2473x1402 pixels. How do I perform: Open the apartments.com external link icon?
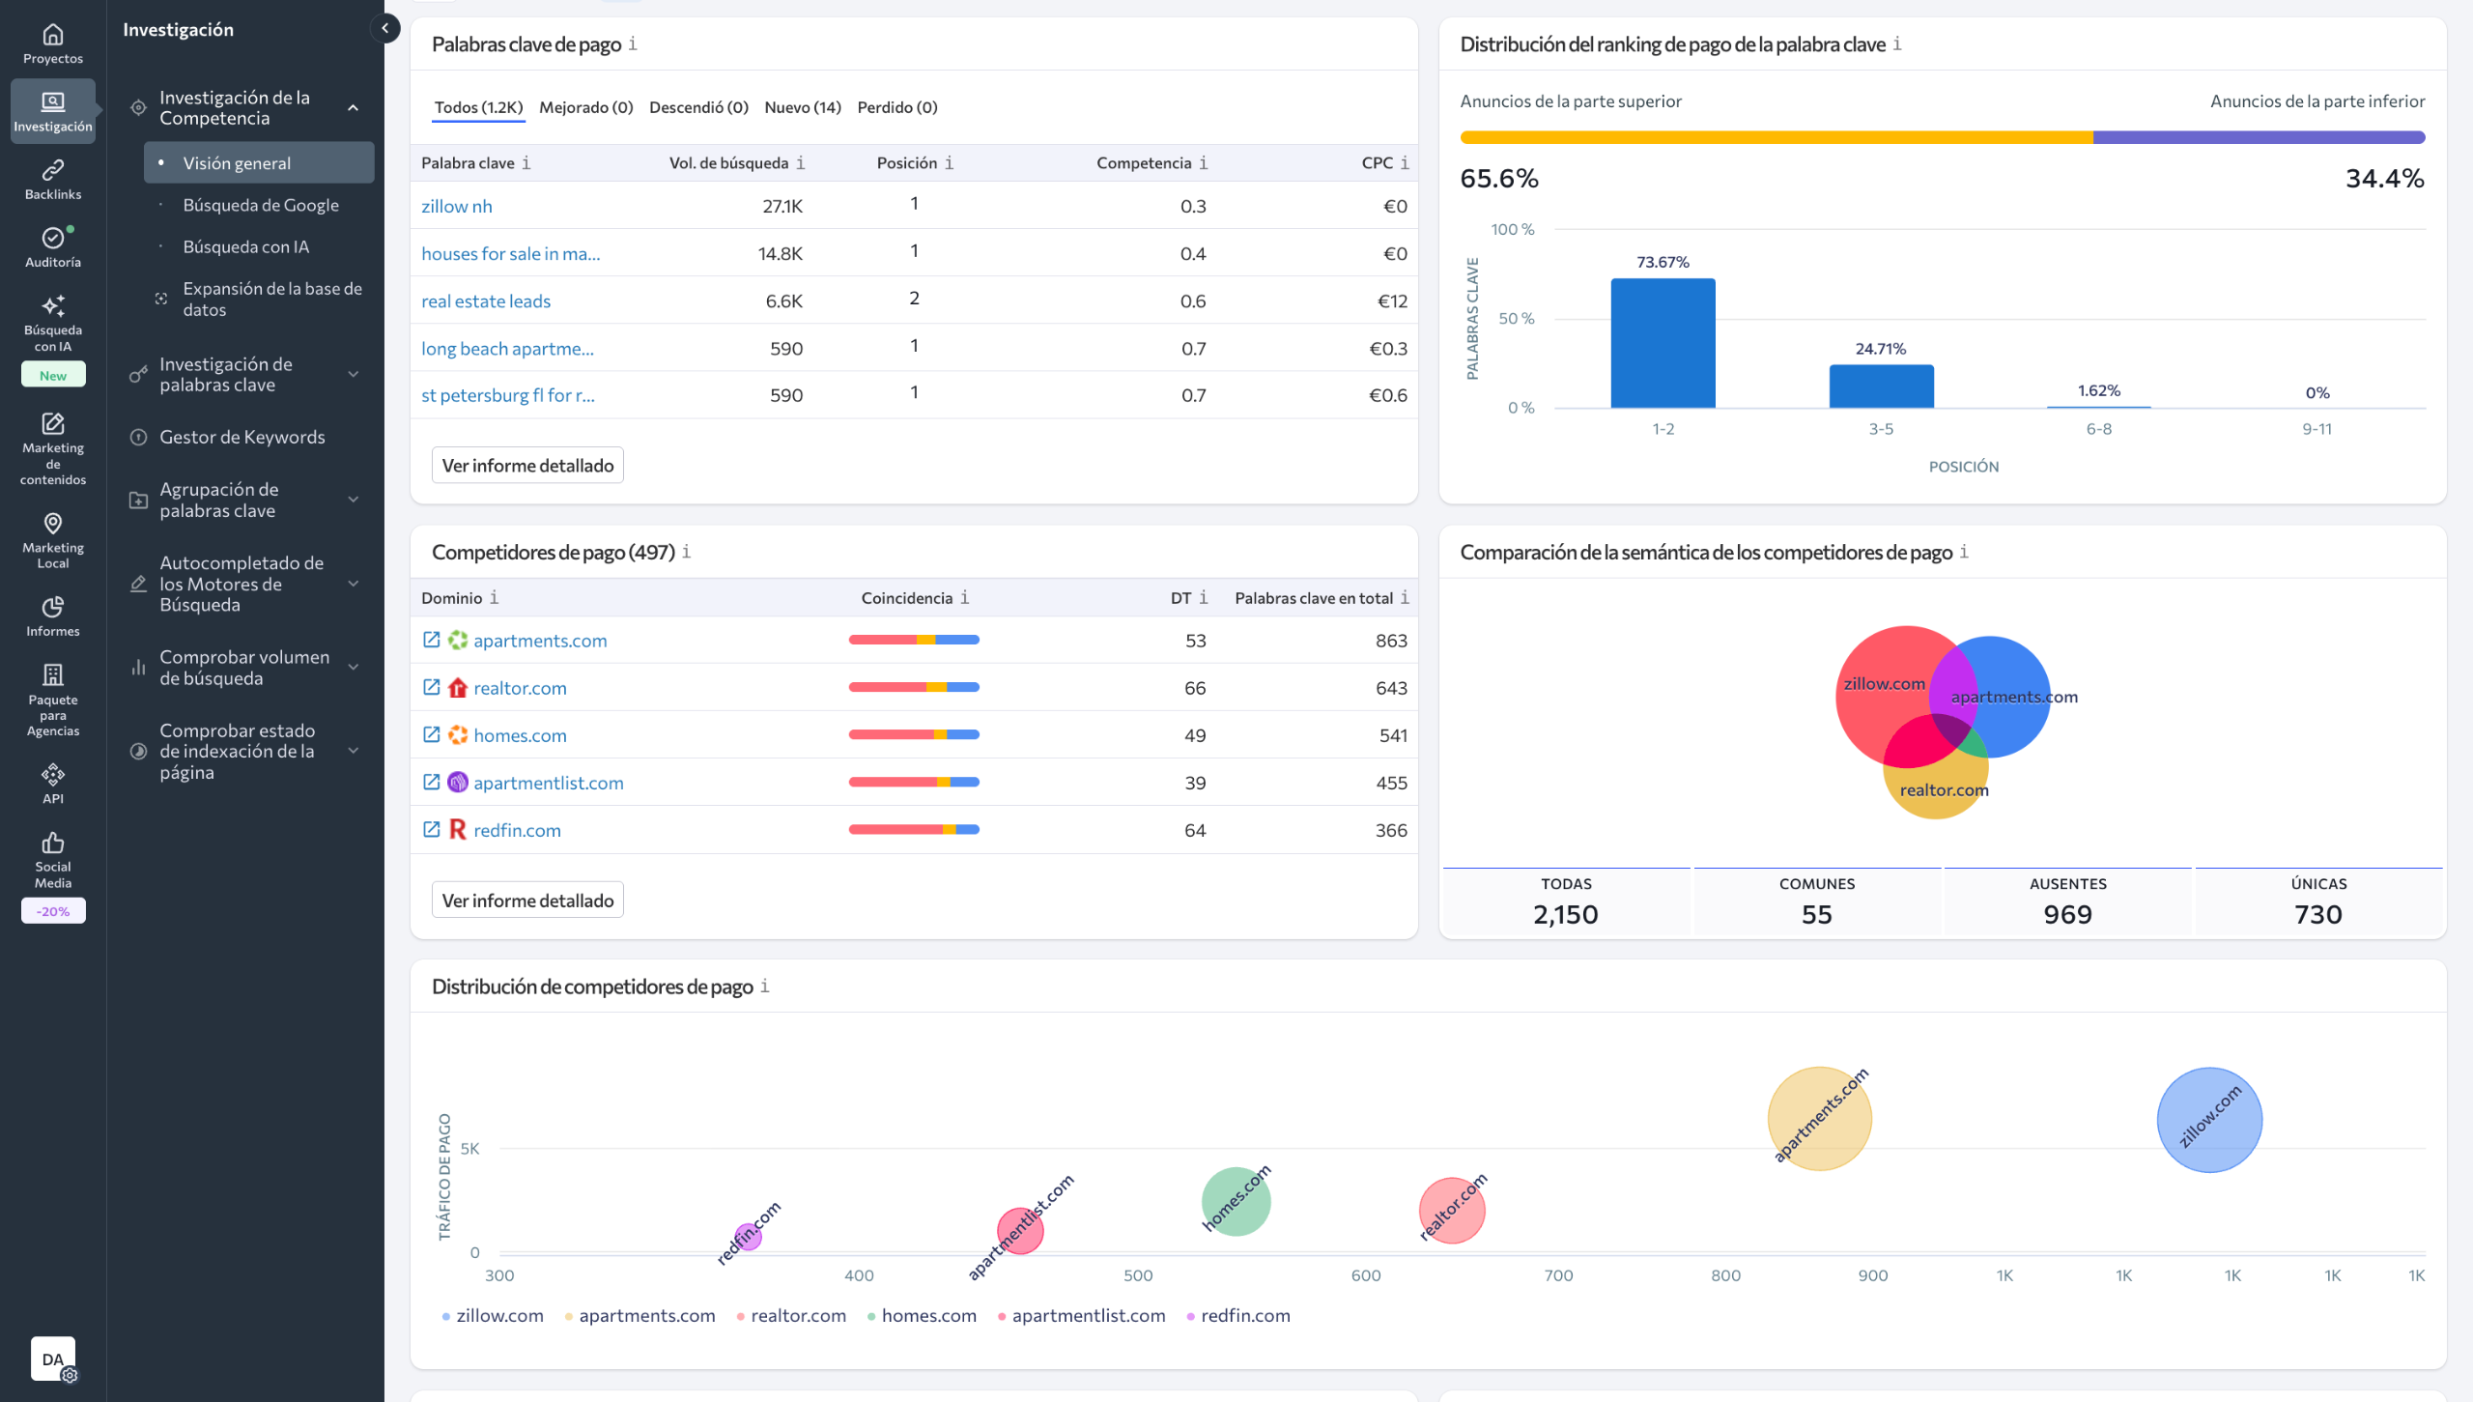pos(432,640)
